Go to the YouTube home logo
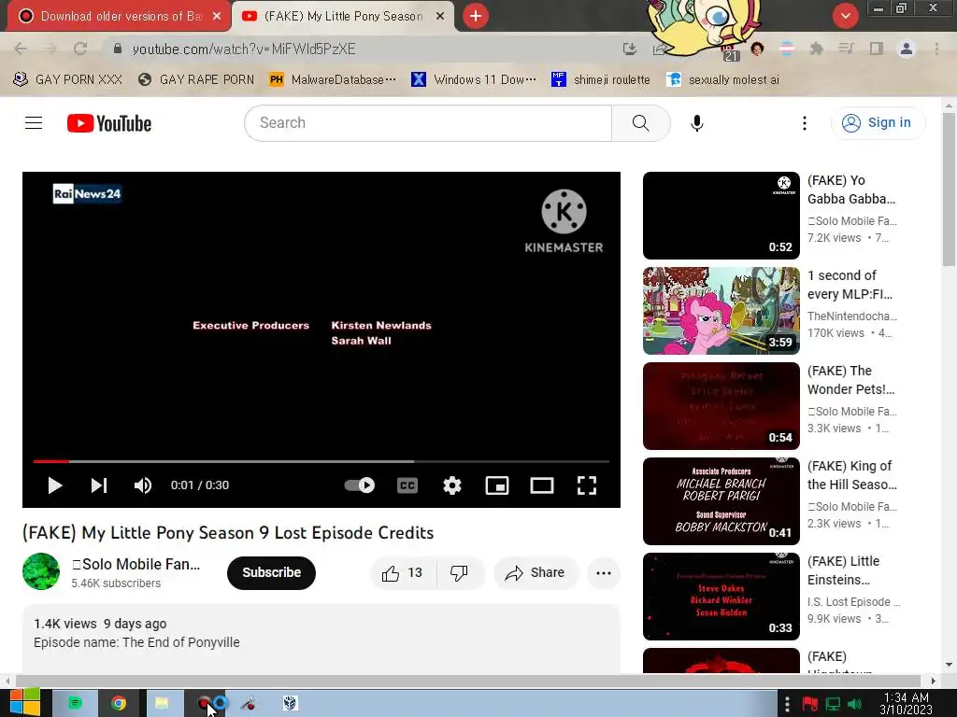 click(x=109, y=123)
